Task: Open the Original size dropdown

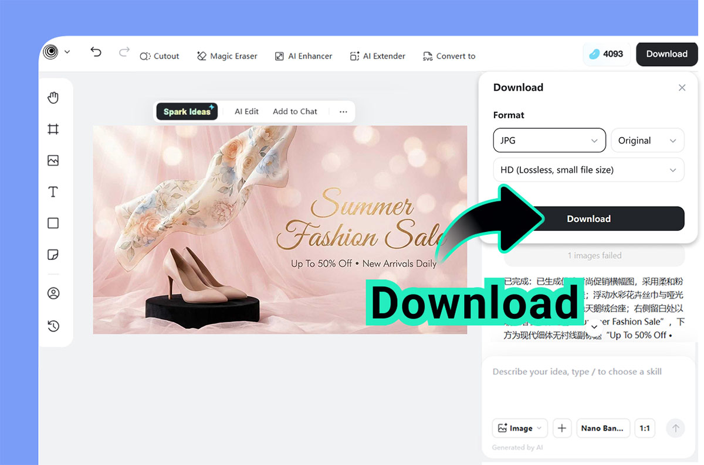Action: (x=647, y=140)
